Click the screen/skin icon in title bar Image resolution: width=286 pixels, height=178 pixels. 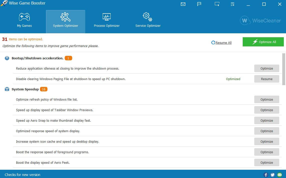click(217, 4)
